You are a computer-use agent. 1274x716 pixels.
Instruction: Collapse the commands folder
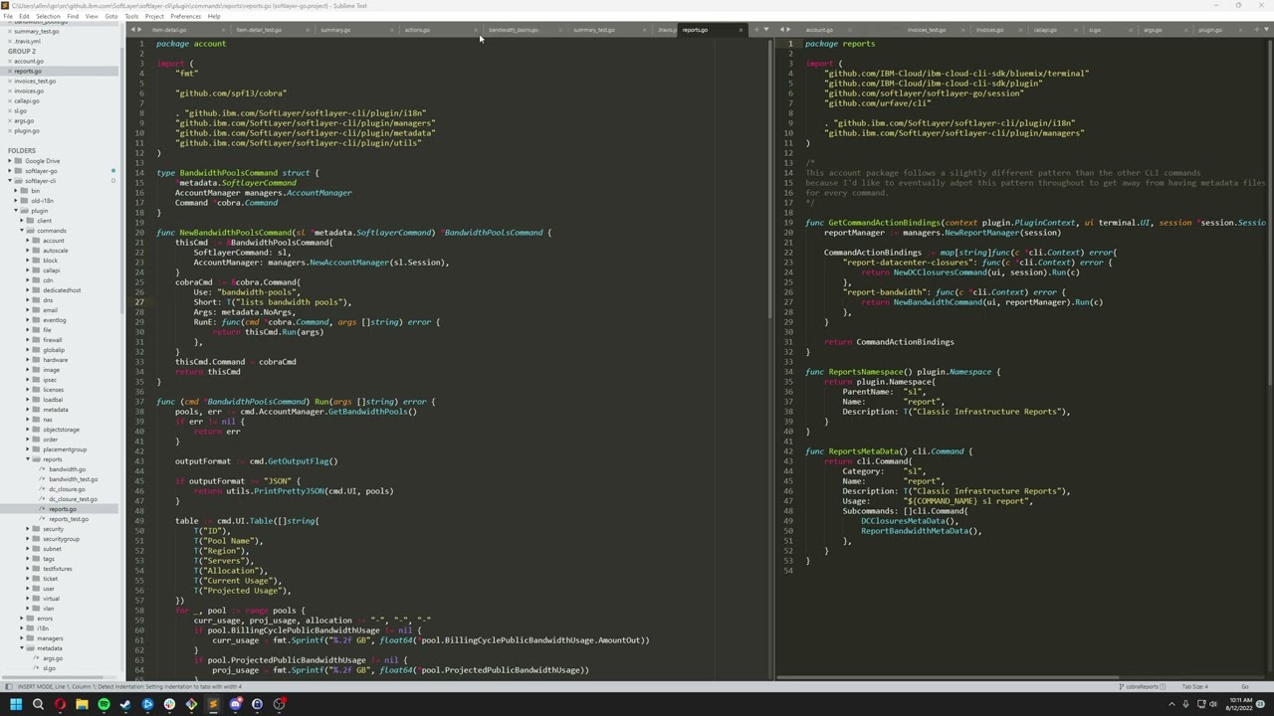click(22, 230)
